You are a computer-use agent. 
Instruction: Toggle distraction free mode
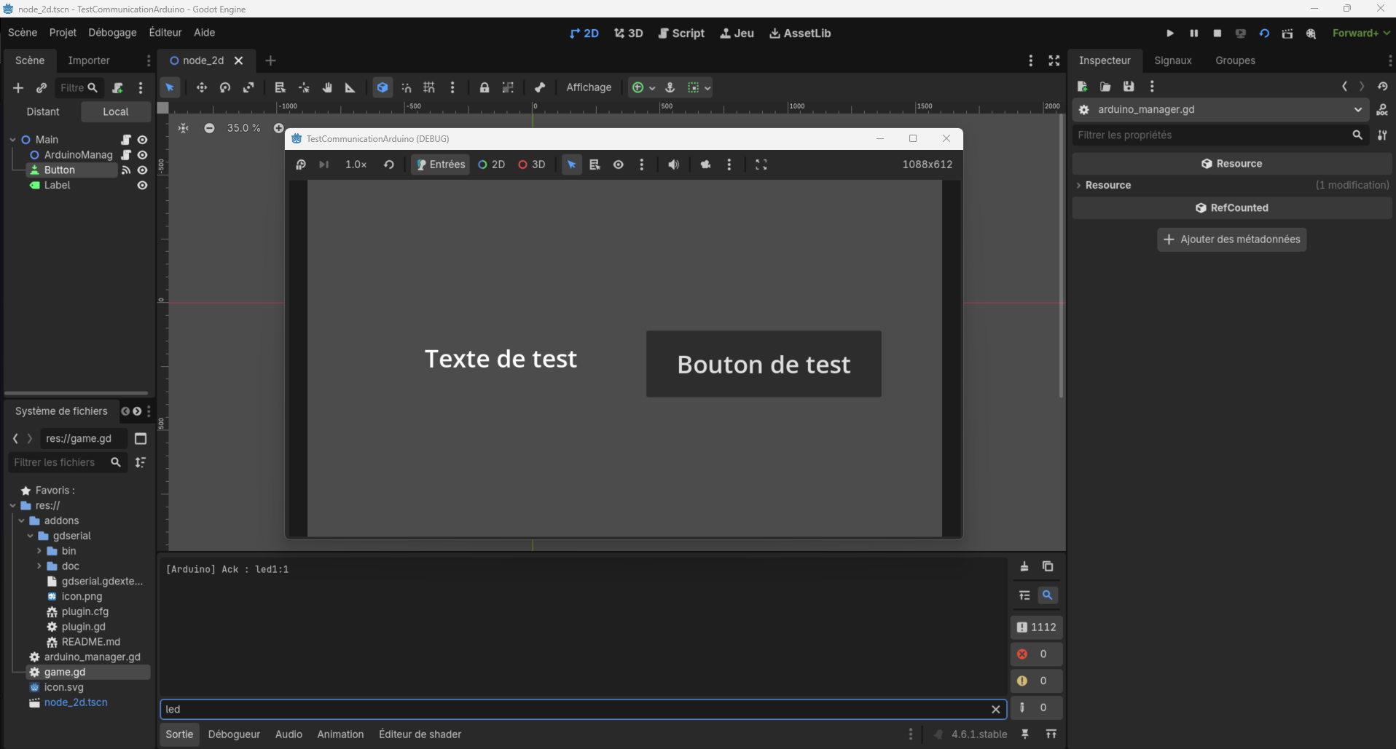point(1054,60)
